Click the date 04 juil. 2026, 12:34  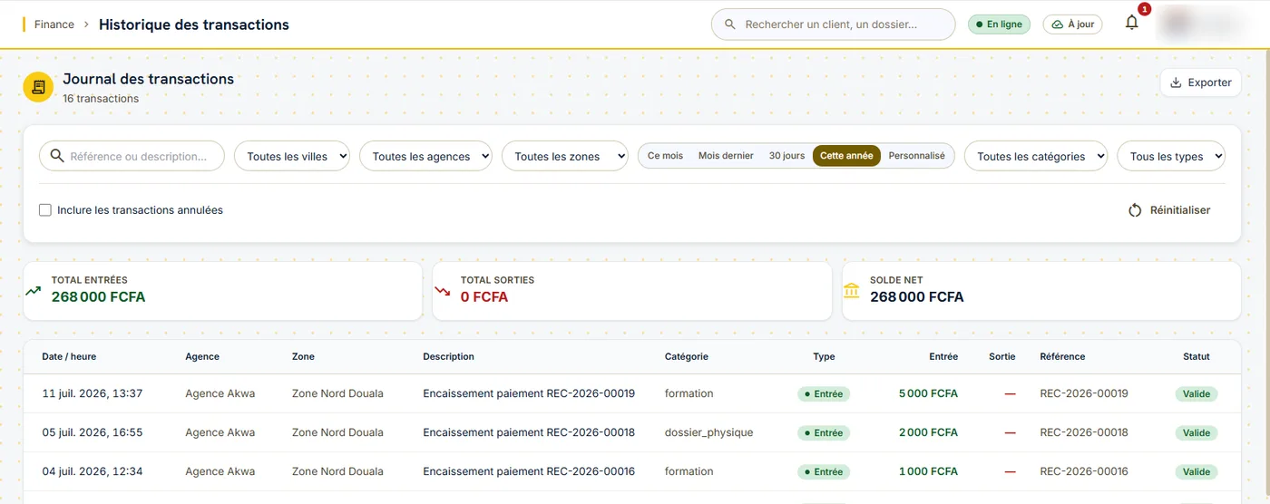click(x=93, y=472)
